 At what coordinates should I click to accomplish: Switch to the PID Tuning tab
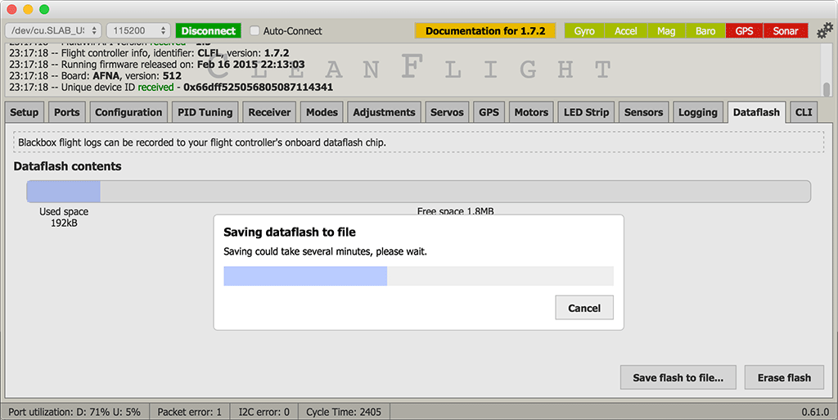tap(205, 112)
